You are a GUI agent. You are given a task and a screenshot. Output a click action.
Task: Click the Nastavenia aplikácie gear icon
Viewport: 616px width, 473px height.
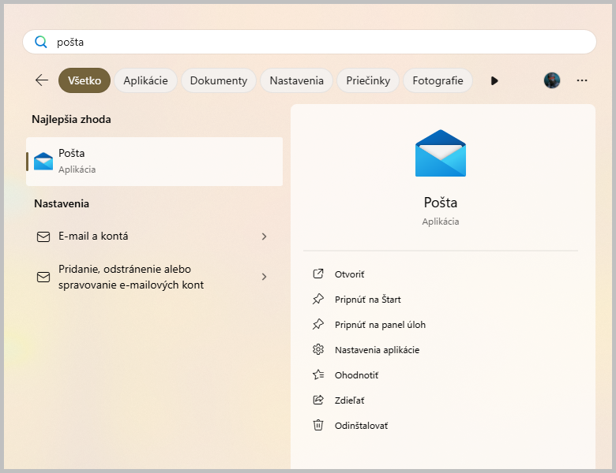[318, 349]
